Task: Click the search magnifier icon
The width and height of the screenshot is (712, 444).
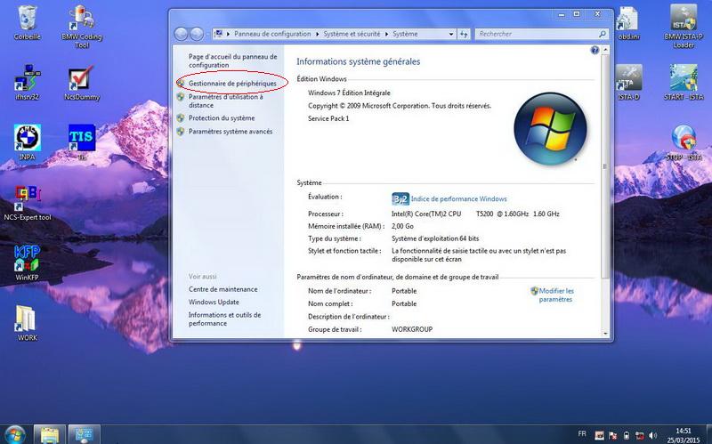Action: pyautogui.click(x=603, y=34)
